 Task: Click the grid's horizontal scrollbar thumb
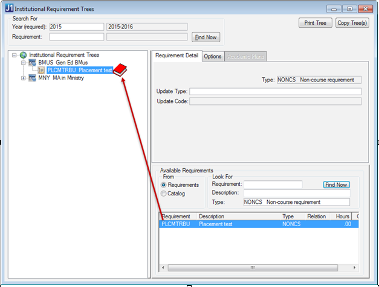pos(253,268)
